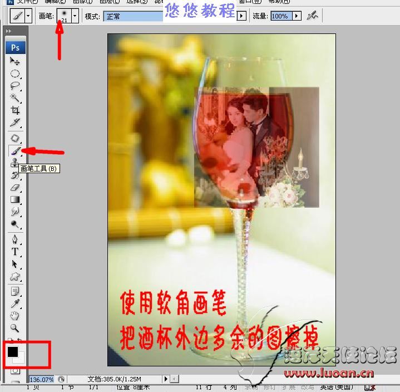Click the black foreground color swatch
400x392 pixels.
point(12,352)
